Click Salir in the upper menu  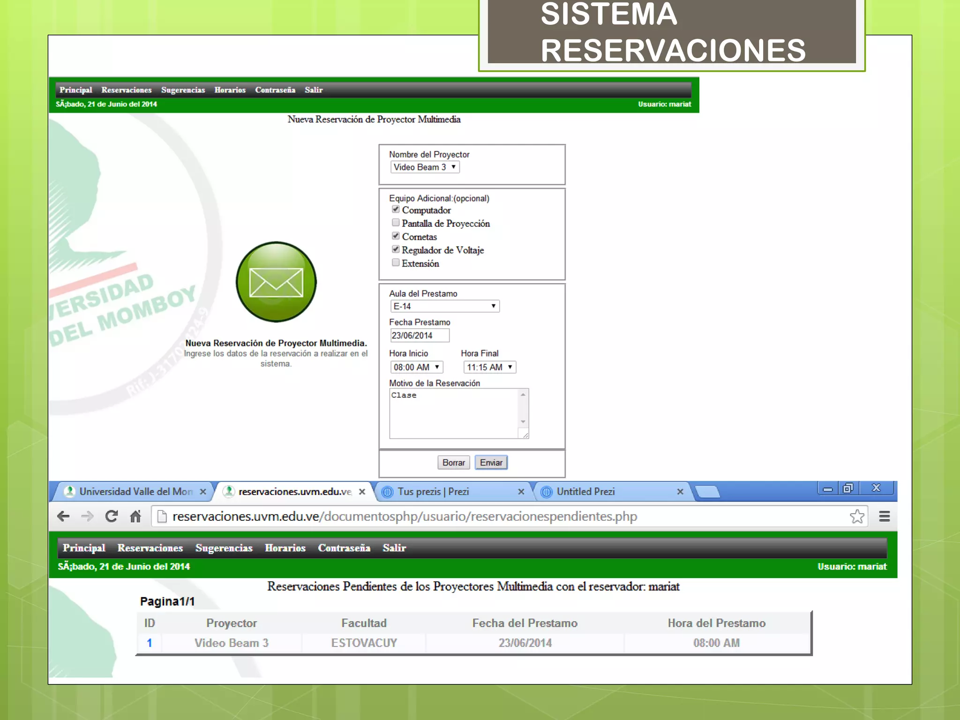pos(314,90)
